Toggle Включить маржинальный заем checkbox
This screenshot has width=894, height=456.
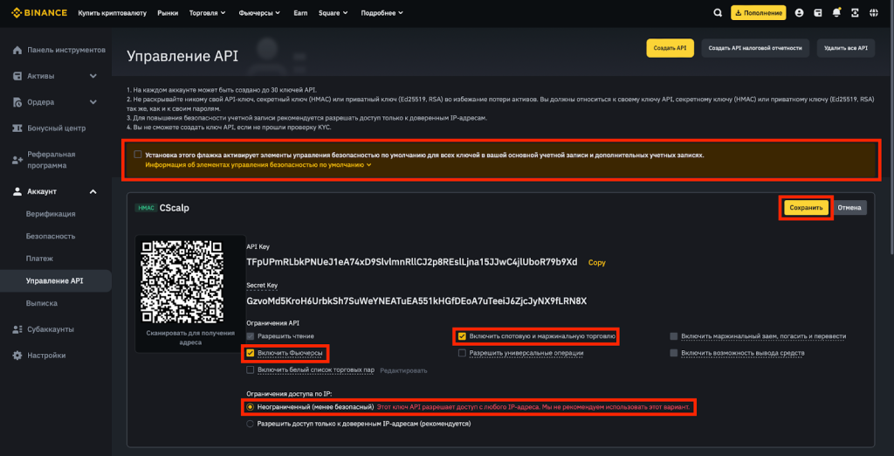point(674,336)
